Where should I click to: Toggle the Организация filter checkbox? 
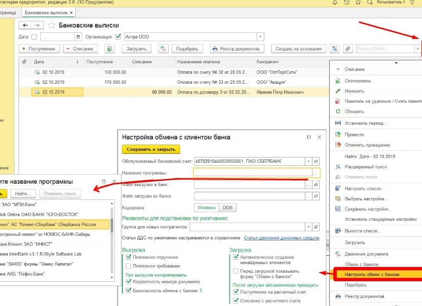(x=118, y=37)
